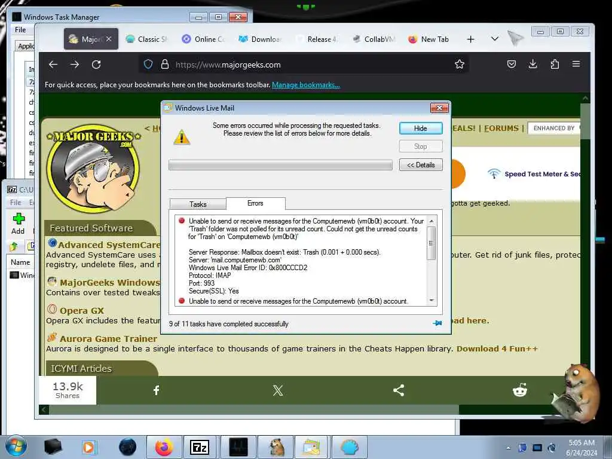Open the Applications tab in Task Manager
Viewport: 612px width, 459px height.
click(x=26, y=46)
